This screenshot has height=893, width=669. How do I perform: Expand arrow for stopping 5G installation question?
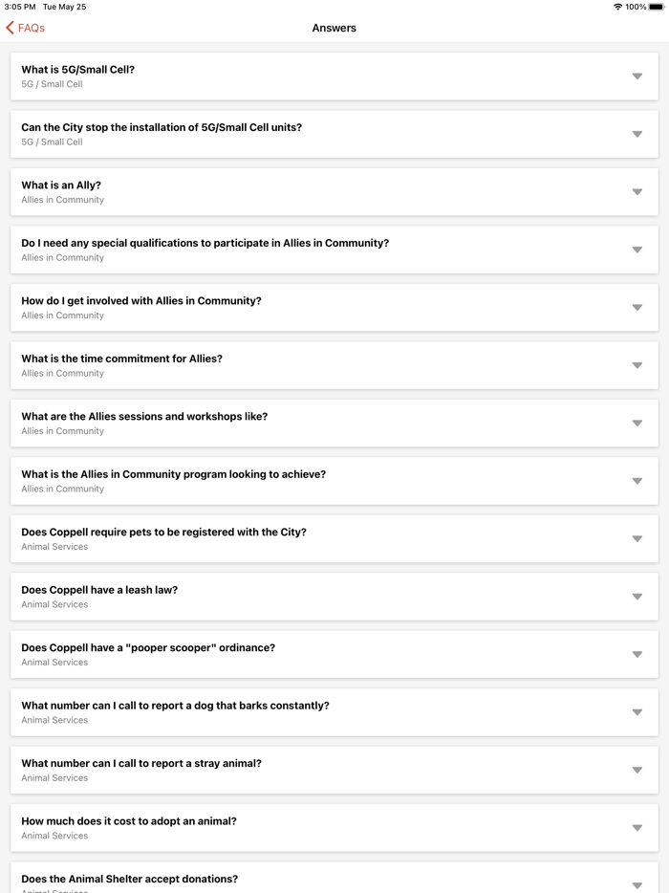[637, 134]
